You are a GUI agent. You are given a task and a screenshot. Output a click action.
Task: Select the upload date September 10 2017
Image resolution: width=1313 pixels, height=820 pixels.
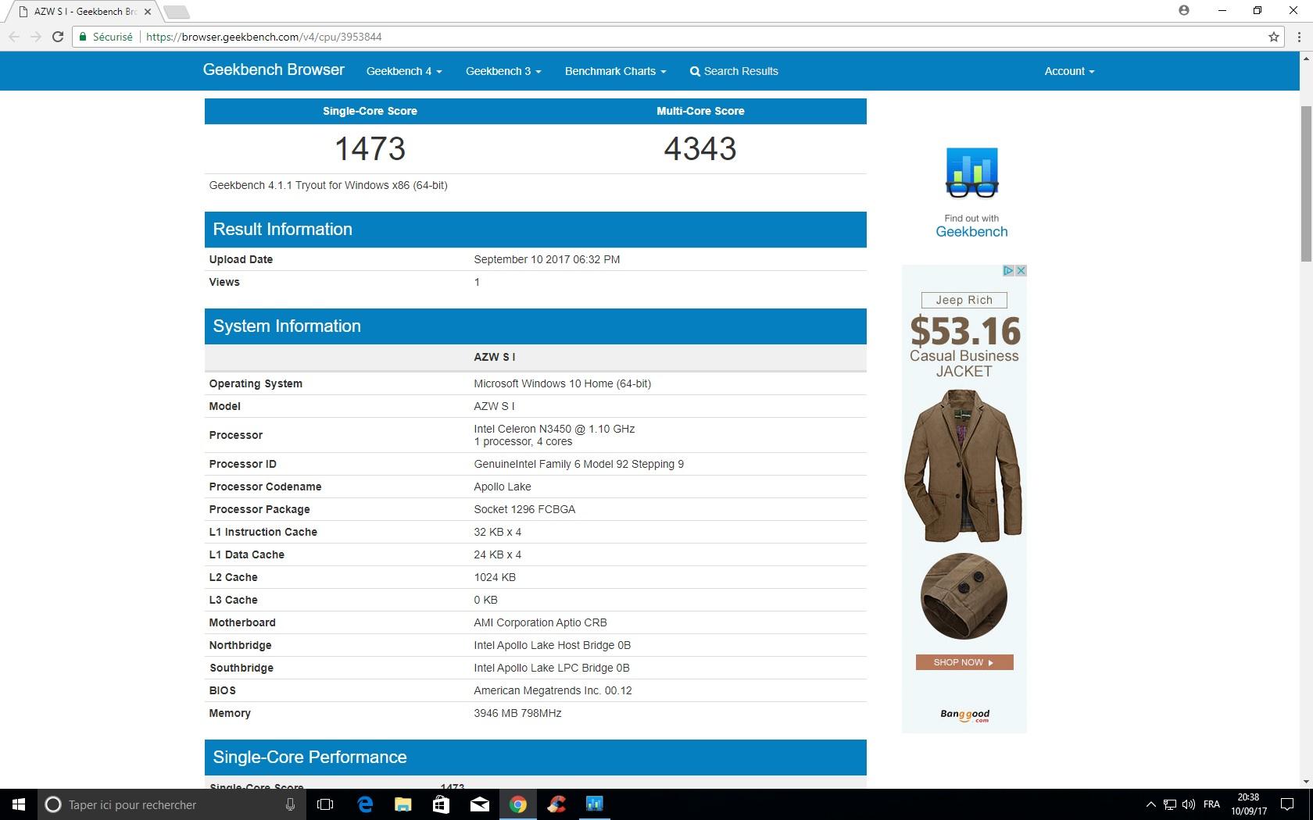547,259
